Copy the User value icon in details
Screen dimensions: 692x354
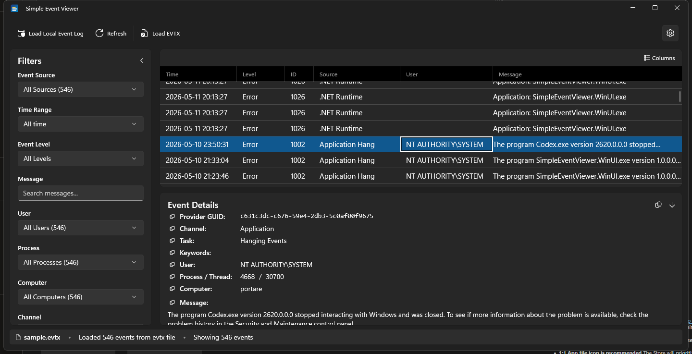(172, 265)
